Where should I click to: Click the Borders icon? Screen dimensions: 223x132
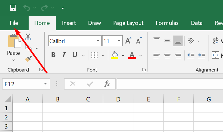tap(94, 55)
